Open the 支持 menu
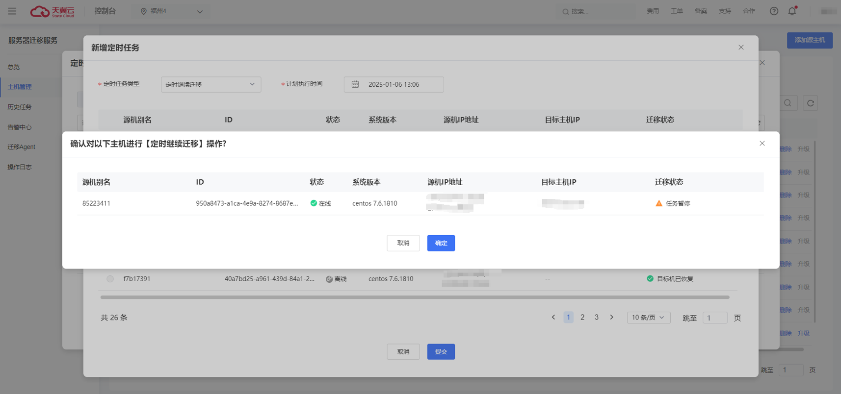 point(725,11)
